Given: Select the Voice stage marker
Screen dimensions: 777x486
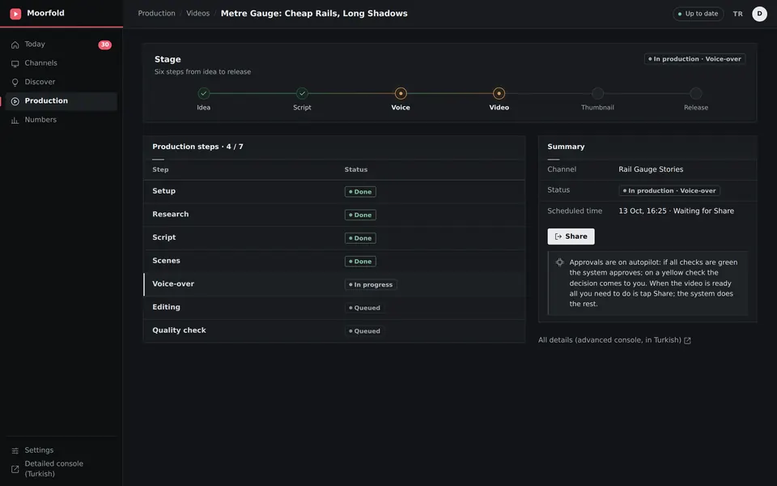Looking at the screenshot, I should pyautogui.click(x=401, y=93).
